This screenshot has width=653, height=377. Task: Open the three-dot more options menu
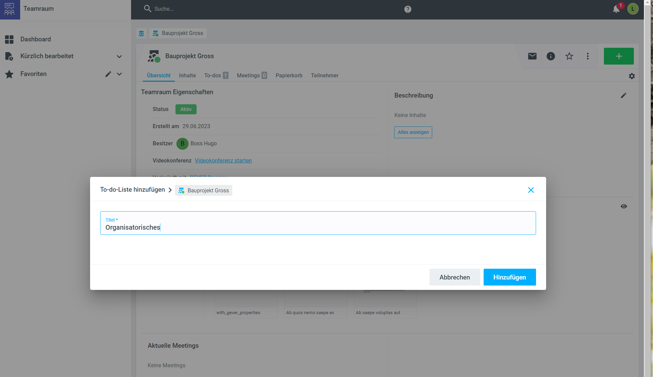[587, 56]
